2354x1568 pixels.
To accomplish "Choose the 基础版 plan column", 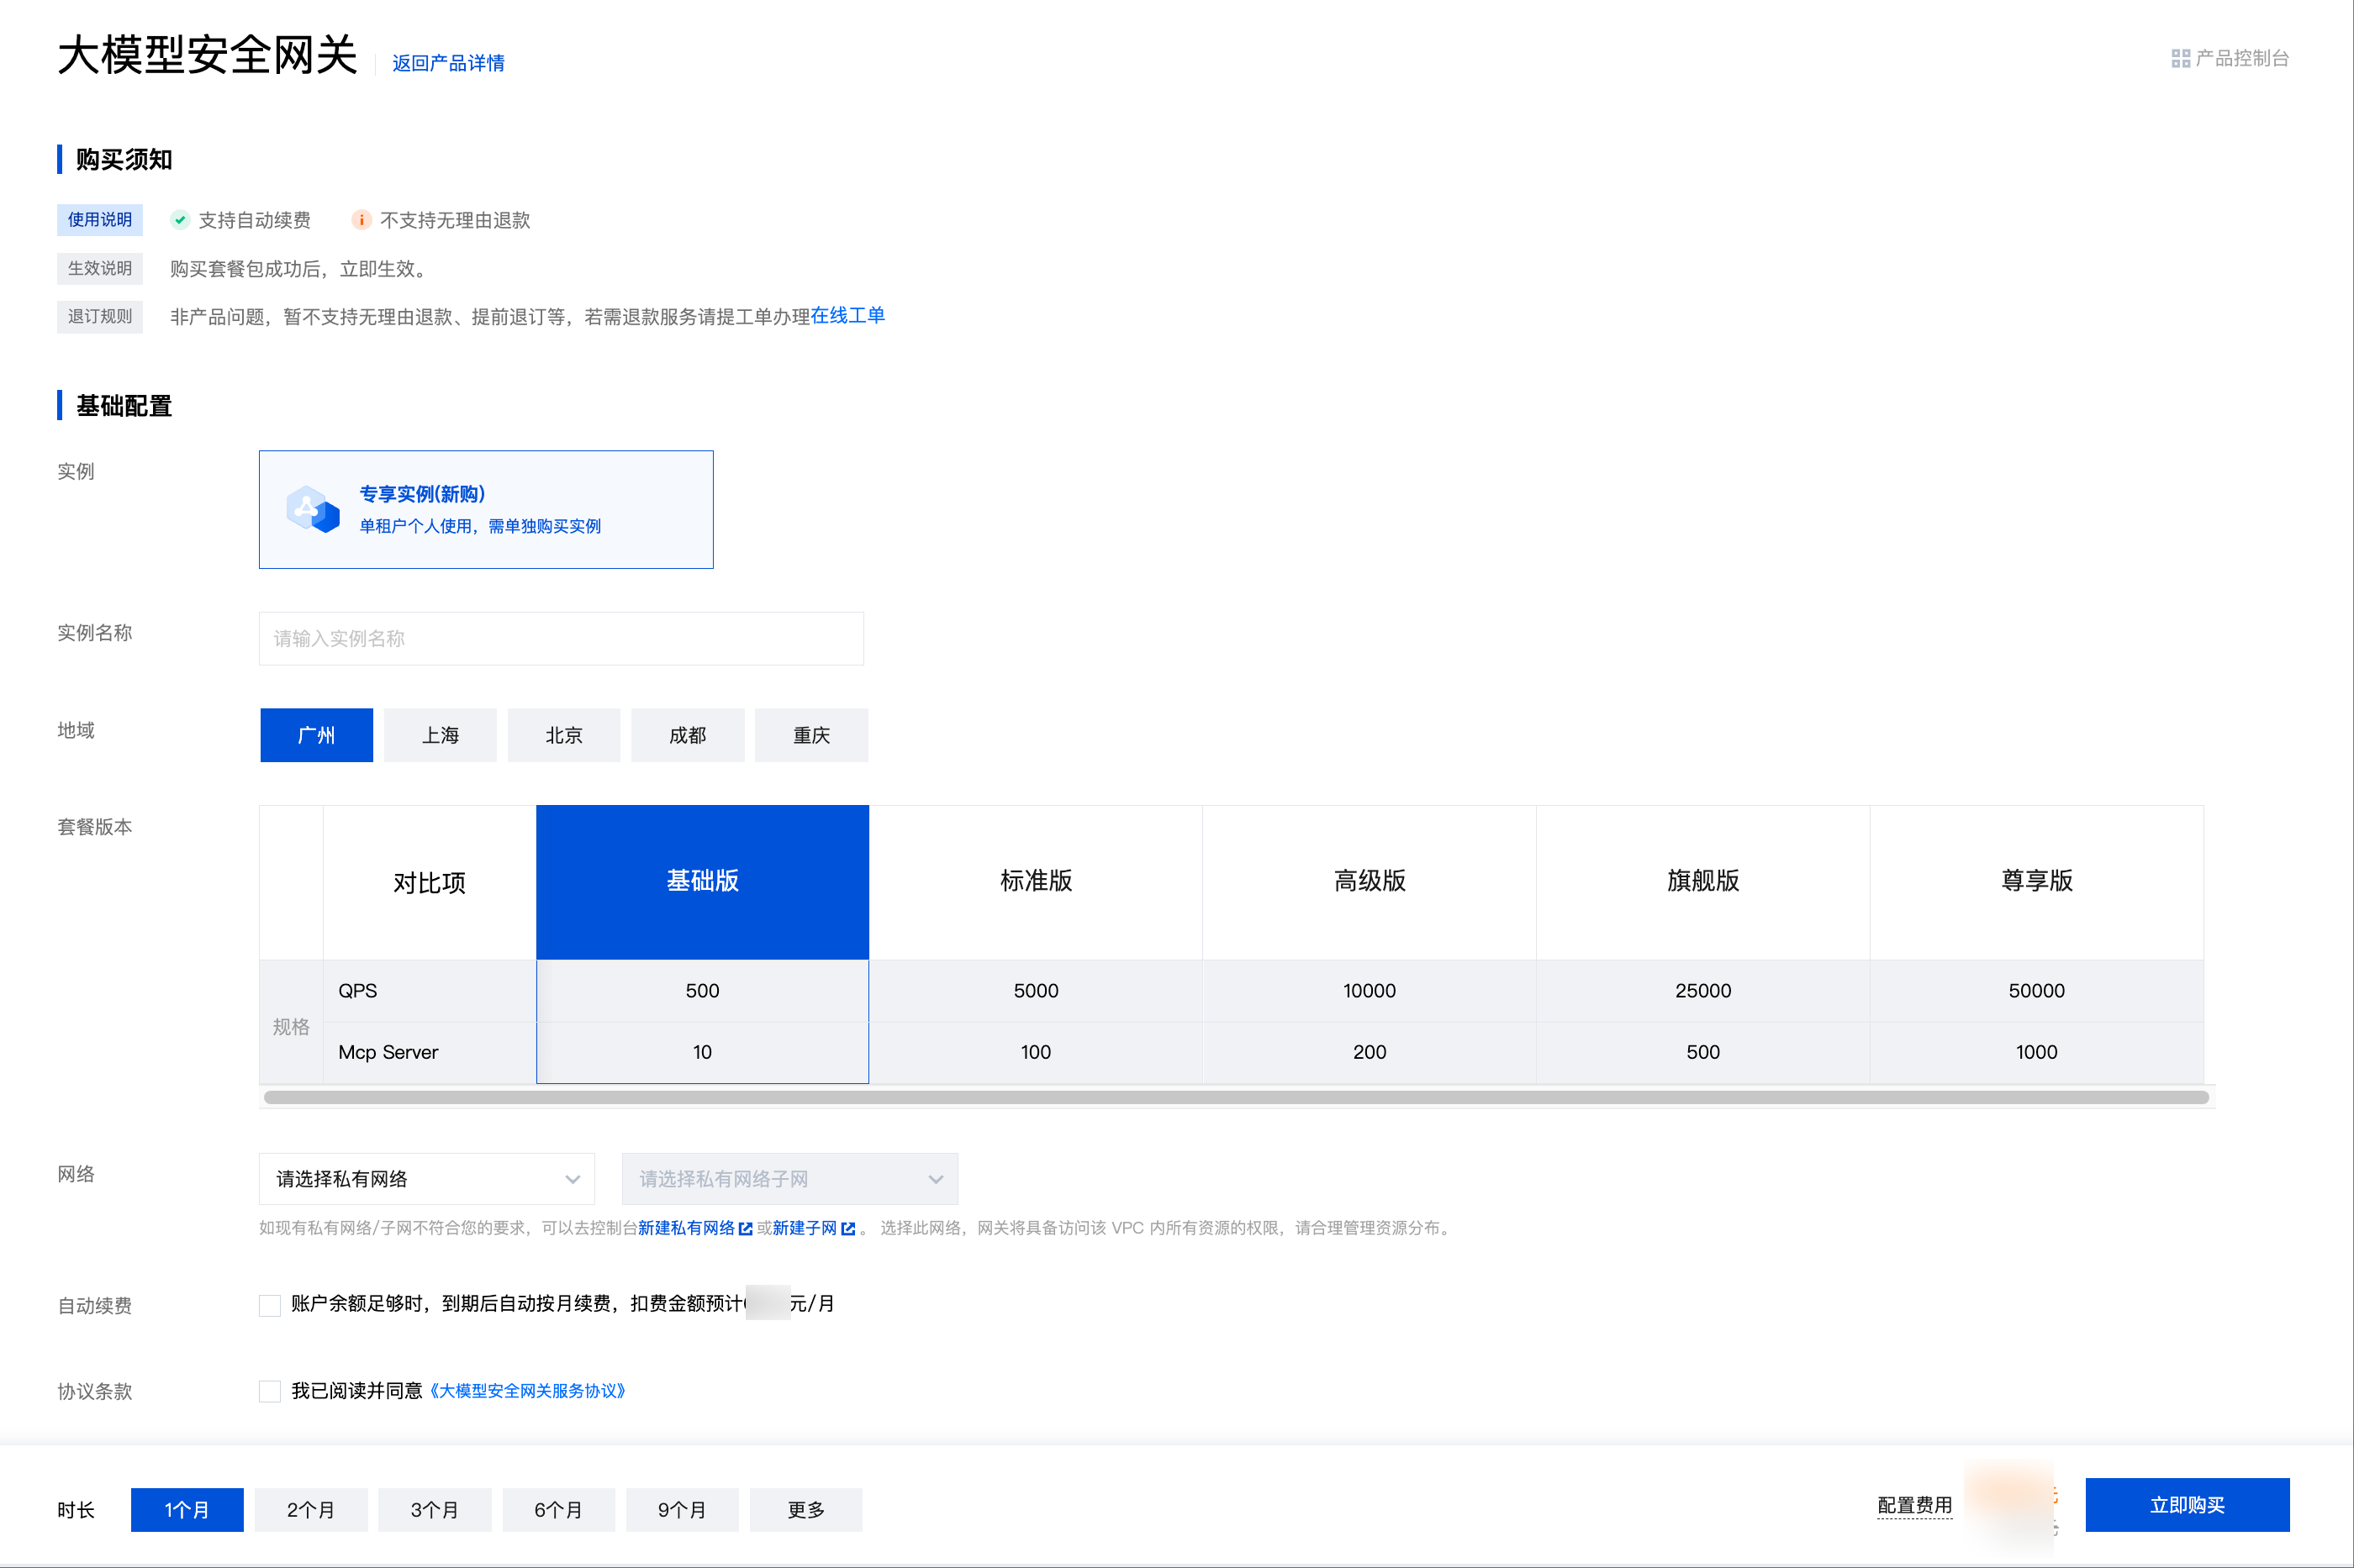I will [702, 882].
